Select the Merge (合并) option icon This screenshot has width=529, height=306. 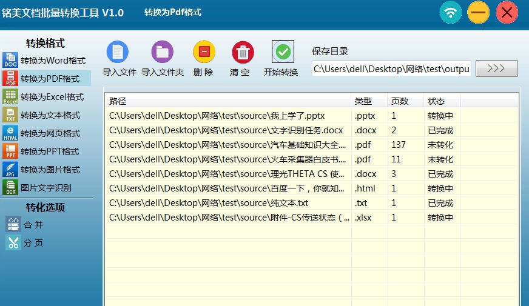(x=13, y=225)
